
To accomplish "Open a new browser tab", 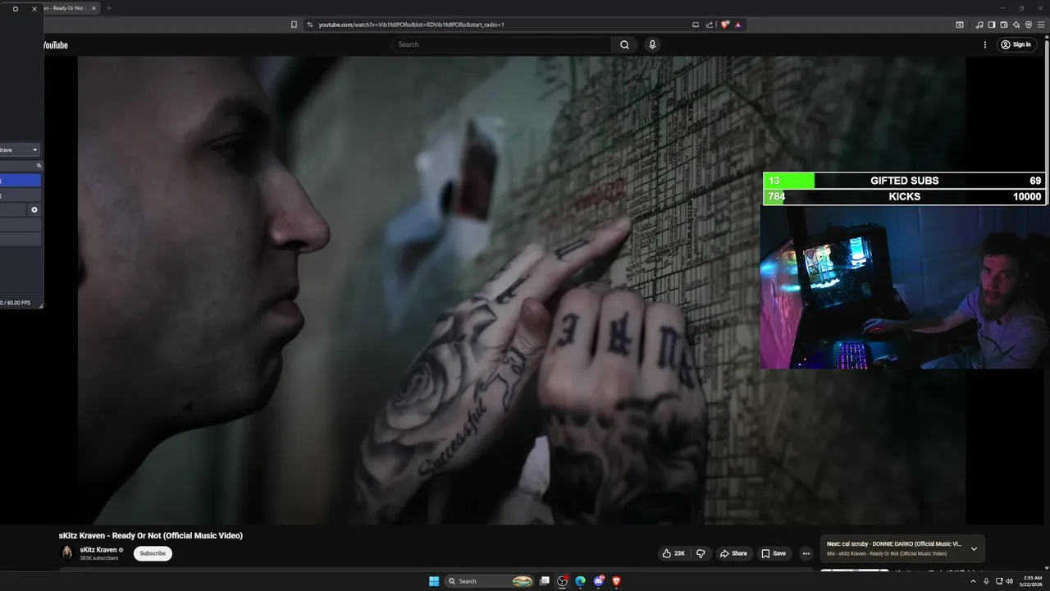I will pyautogui.click(x=108, y=8).
